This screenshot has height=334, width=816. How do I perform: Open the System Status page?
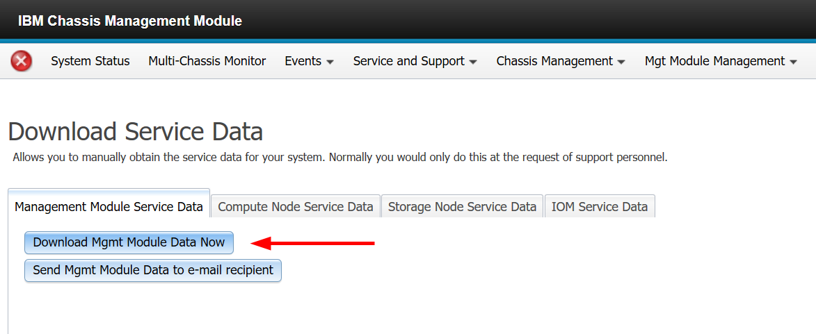tap(90, 61)
